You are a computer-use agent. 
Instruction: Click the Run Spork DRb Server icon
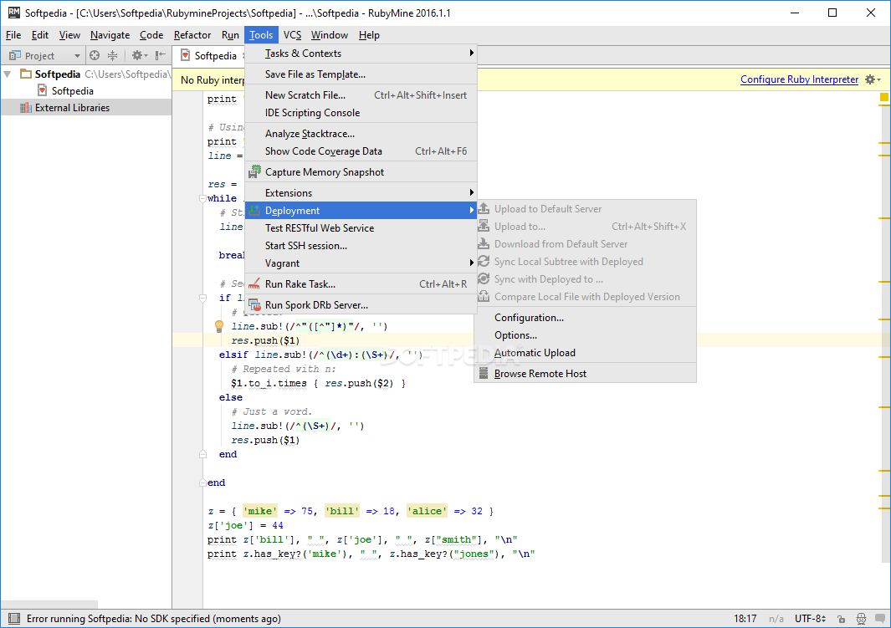tap(254, 305)
